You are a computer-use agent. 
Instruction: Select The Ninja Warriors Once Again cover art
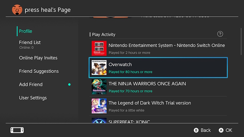click(99, 87)
